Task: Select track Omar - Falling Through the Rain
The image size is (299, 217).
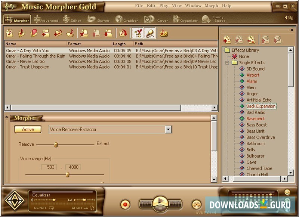Action: [36, 56]
